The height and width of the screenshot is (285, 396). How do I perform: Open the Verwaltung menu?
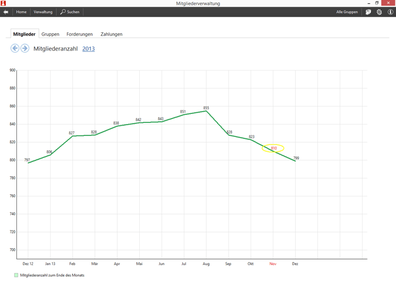(x=43, y=12)
